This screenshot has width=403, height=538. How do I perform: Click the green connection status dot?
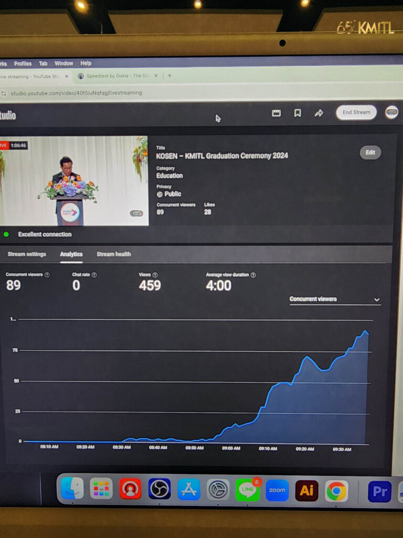[6, 234]
